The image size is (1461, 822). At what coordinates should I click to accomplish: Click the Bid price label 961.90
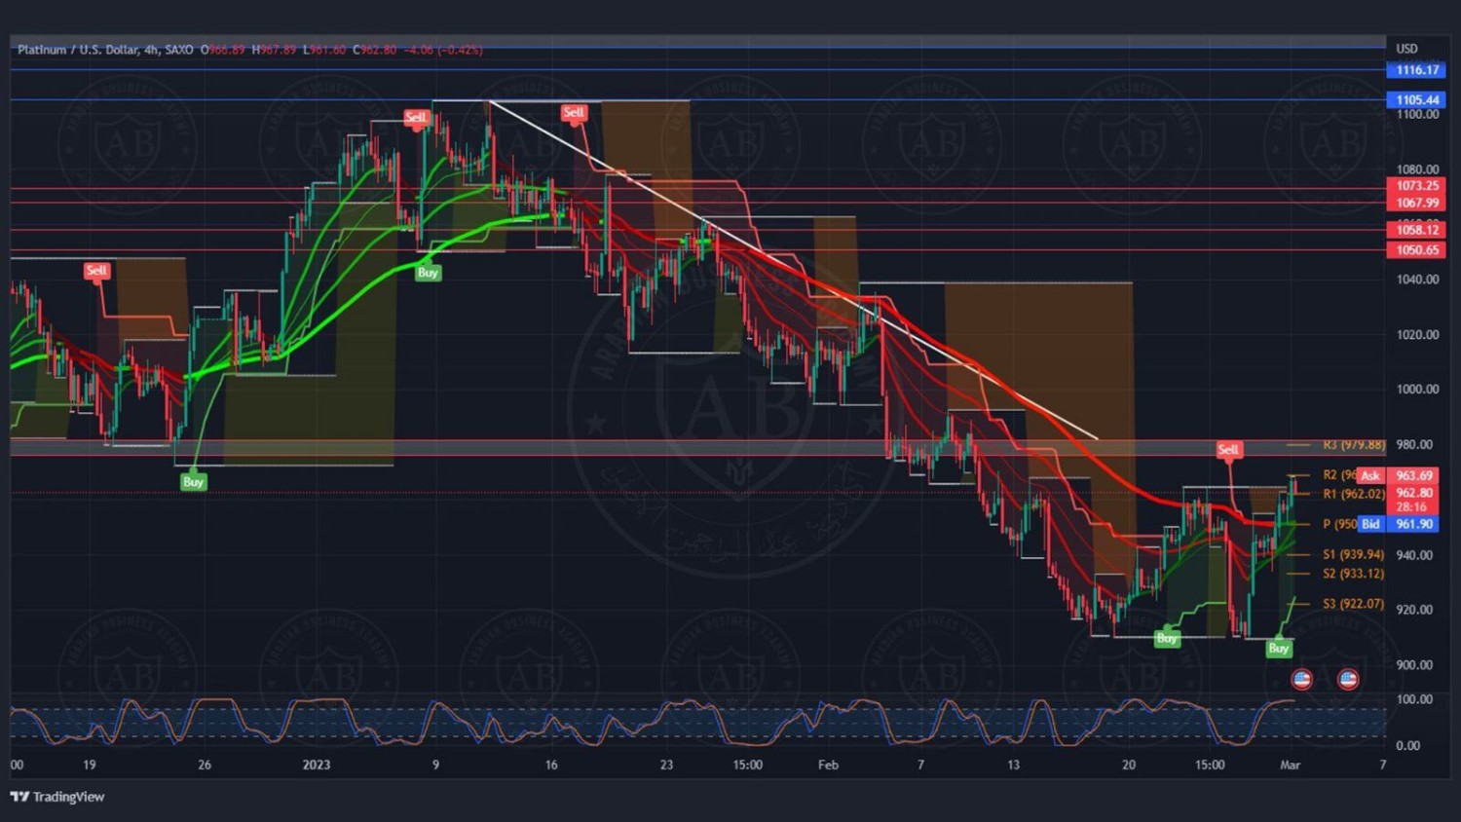(x=1414, y=524)
